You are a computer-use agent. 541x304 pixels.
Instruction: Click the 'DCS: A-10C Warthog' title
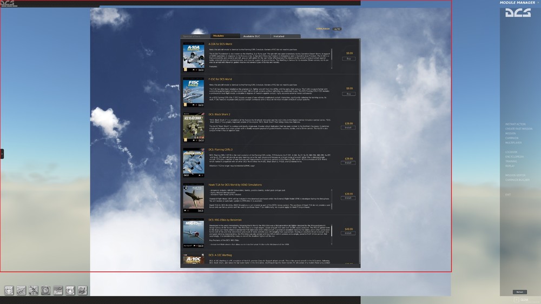[220, 255]
